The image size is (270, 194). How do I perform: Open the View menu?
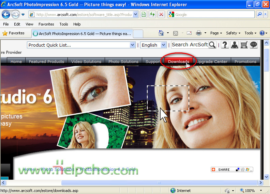[x=29, y=24]
